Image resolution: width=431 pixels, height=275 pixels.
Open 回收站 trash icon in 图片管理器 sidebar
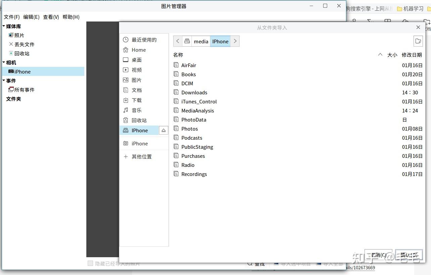[x=11, y=53]
